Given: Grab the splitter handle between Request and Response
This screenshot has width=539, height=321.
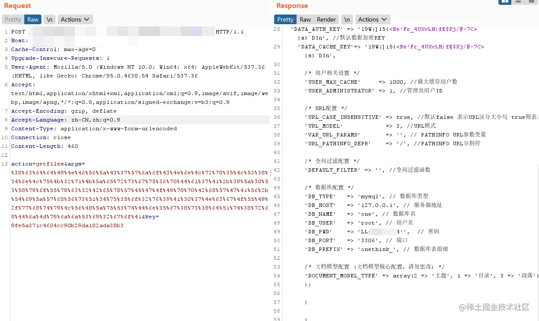Looking at the screenshot, I should tap(271, 173).
